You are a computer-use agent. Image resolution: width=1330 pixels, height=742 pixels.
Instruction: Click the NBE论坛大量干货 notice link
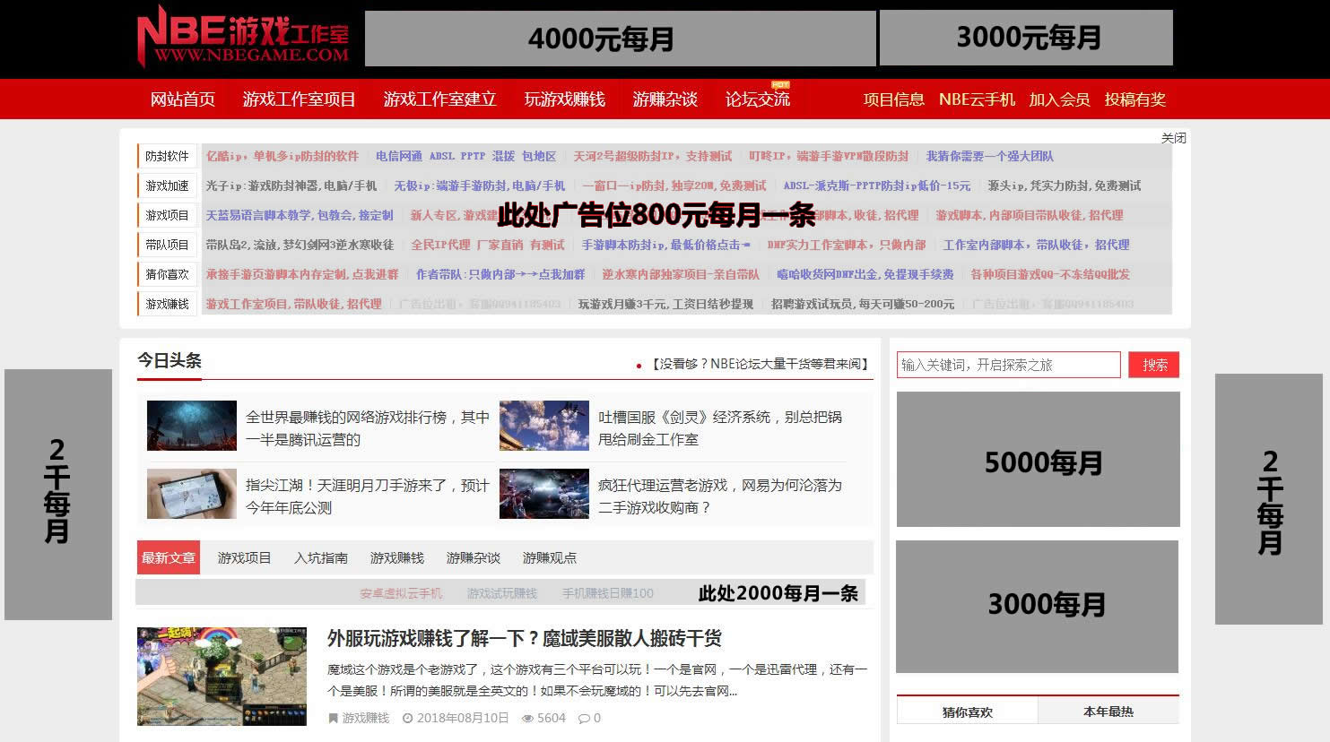tap(761, 364)
